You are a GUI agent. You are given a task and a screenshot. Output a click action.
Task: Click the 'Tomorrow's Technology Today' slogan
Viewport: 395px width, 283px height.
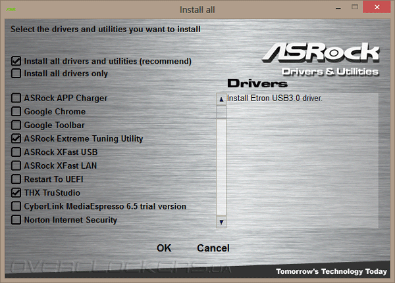tap(331, 271)
